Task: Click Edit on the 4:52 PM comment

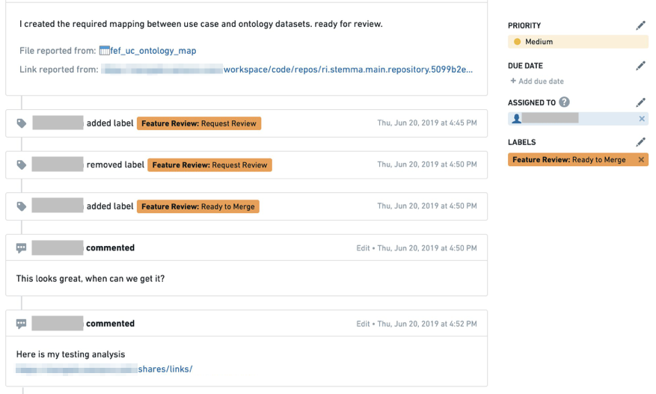Action: 363,324
